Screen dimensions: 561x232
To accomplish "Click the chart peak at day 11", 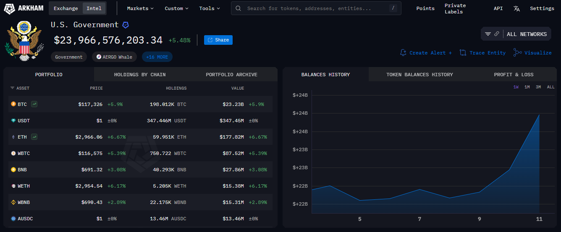I will [x=539, y=115].
